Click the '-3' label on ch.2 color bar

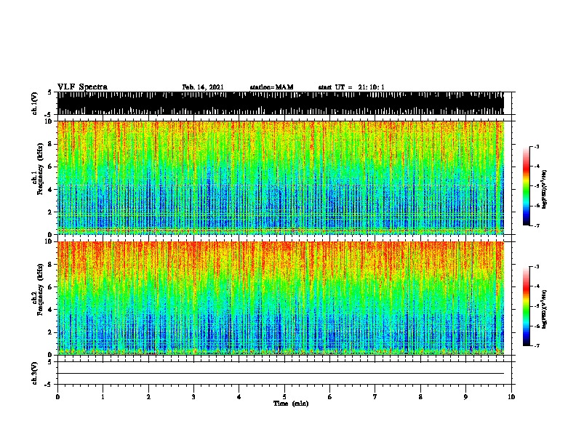[x=536, y=267]
